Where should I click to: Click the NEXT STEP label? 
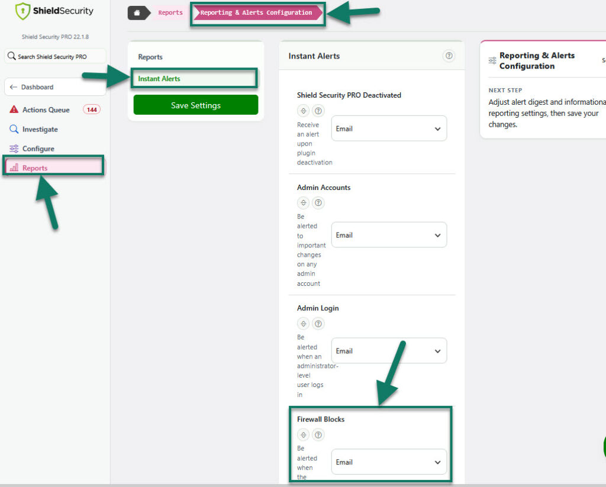[x=505, y=90]
